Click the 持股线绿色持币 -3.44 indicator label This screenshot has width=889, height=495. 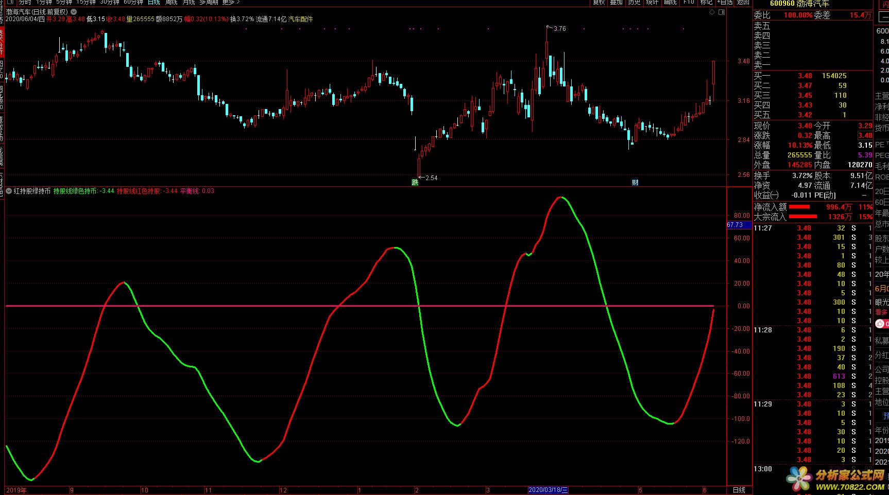tap(83, 191)
